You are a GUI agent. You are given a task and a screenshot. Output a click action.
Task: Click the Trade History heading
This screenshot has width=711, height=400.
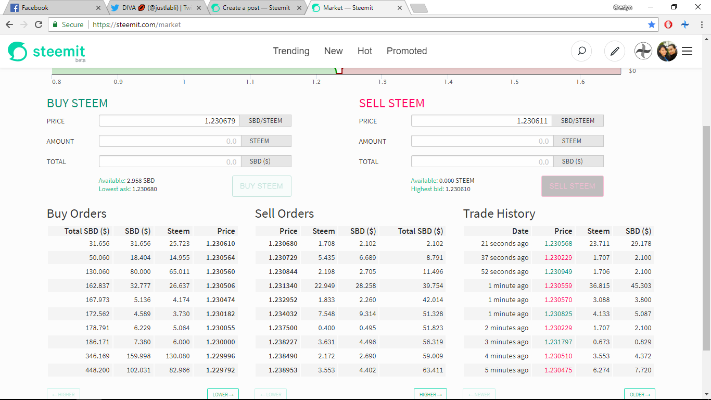pos(499,214)
